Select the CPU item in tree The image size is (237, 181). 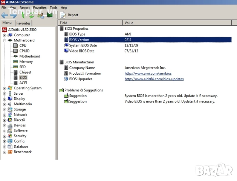click(x=23, y=46)
